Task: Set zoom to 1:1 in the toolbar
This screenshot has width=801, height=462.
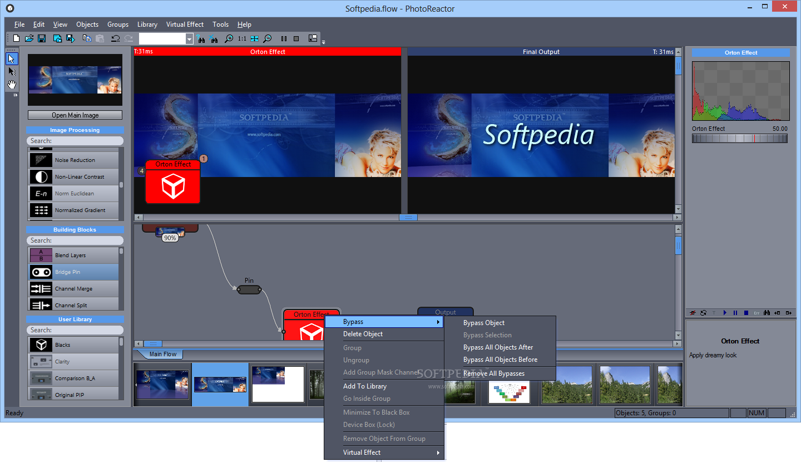Action: pos(242,38)
